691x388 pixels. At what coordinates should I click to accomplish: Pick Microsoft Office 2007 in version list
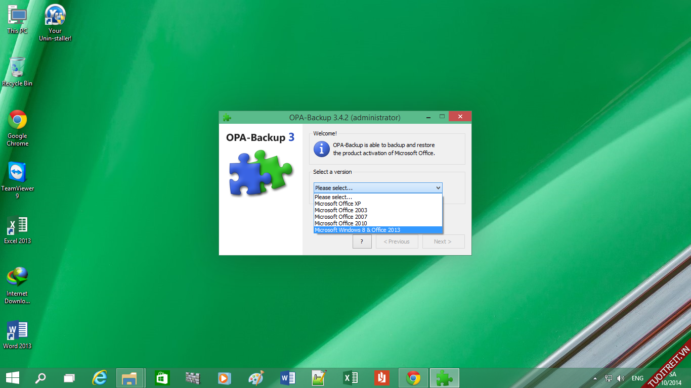pos(340,217)
